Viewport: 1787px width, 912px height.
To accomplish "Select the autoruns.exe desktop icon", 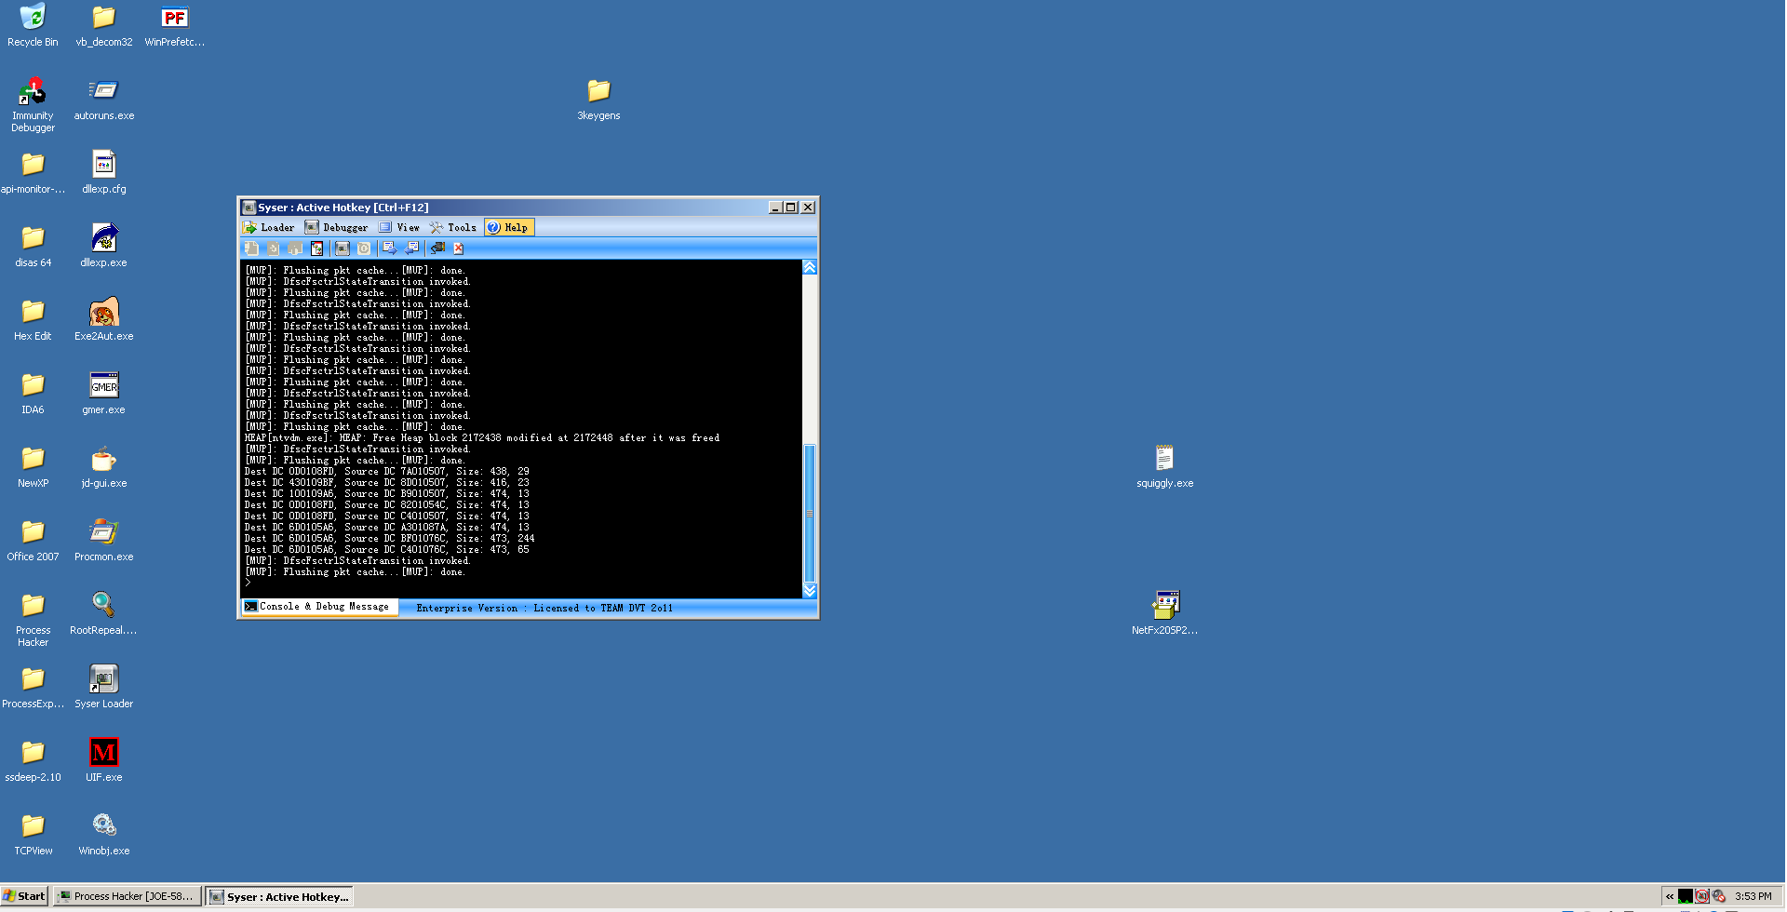I will [x=104, y=100].
